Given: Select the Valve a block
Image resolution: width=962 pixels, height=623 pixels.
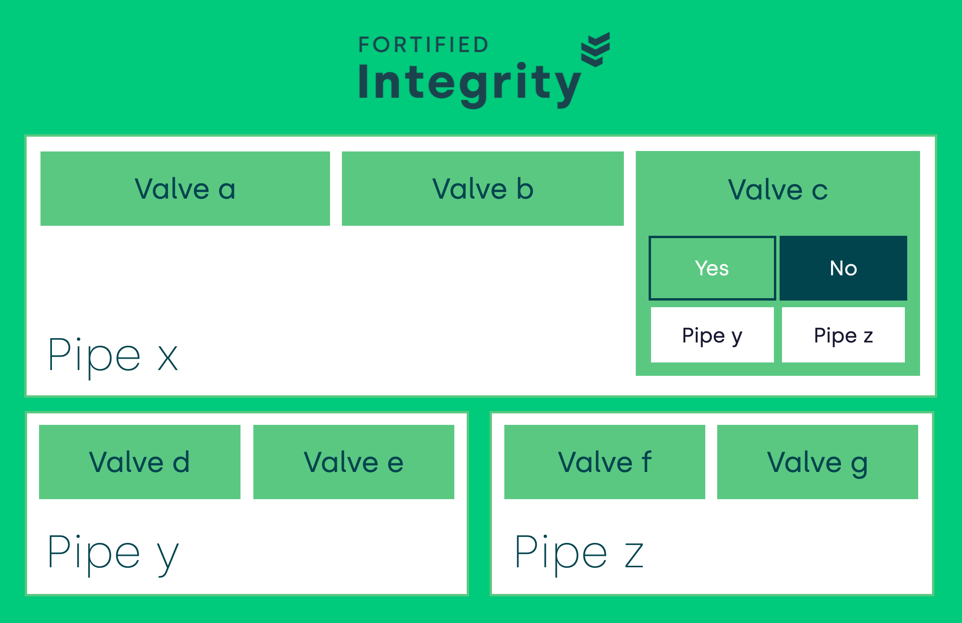Looking at the screenshot, I should (x=185, y=189).
